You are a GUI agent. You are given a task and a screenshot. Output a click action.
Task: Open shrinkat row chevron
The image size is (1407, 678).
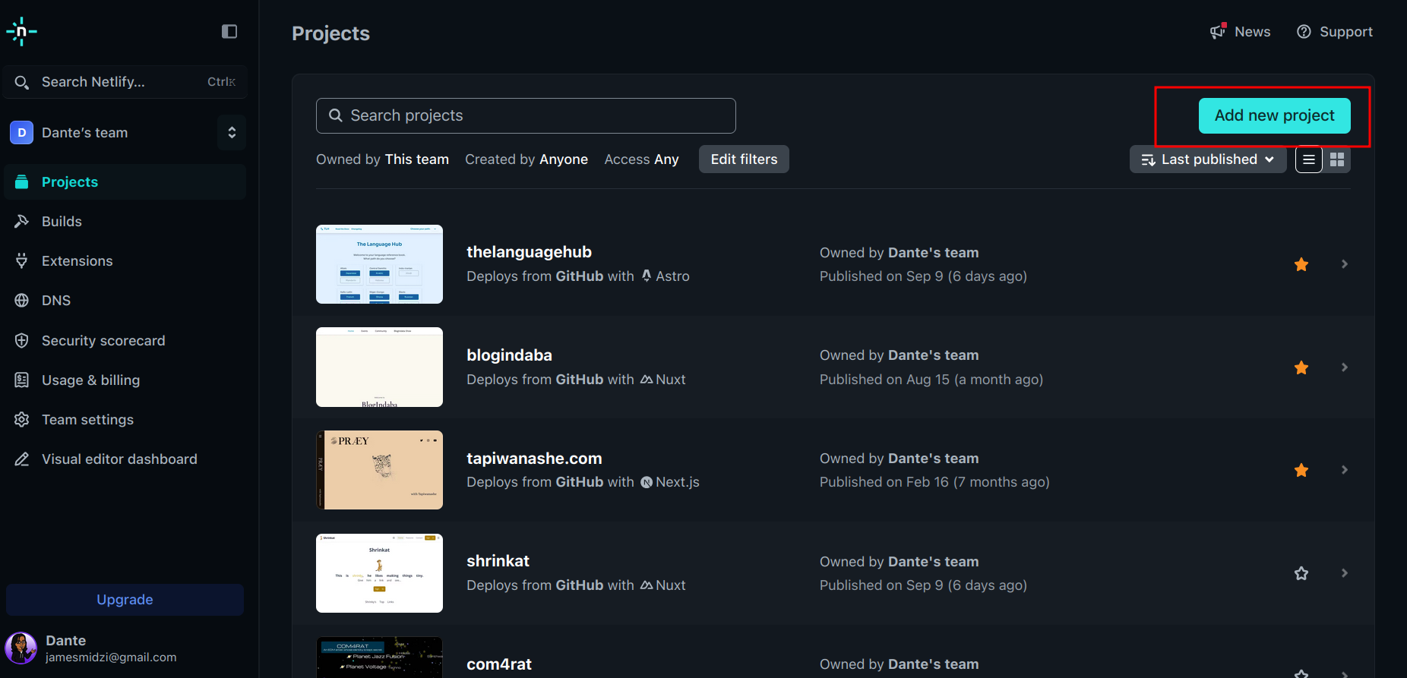pos(1345,573)
